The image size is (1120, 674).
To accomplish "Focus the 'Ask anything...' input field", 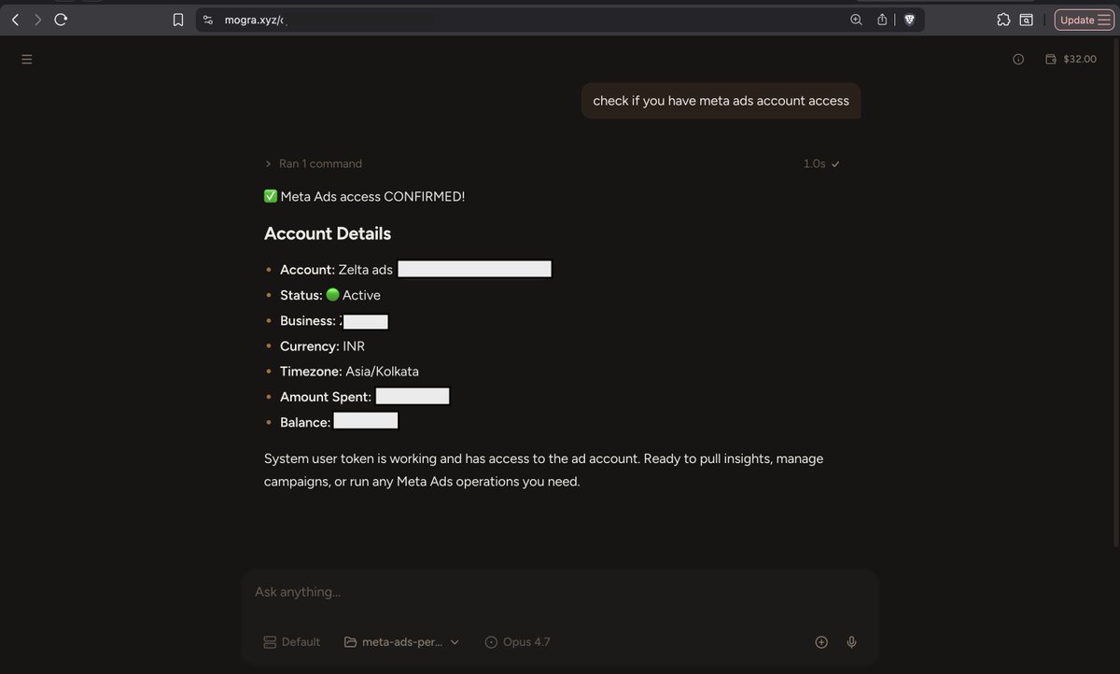I will point(559,592).
